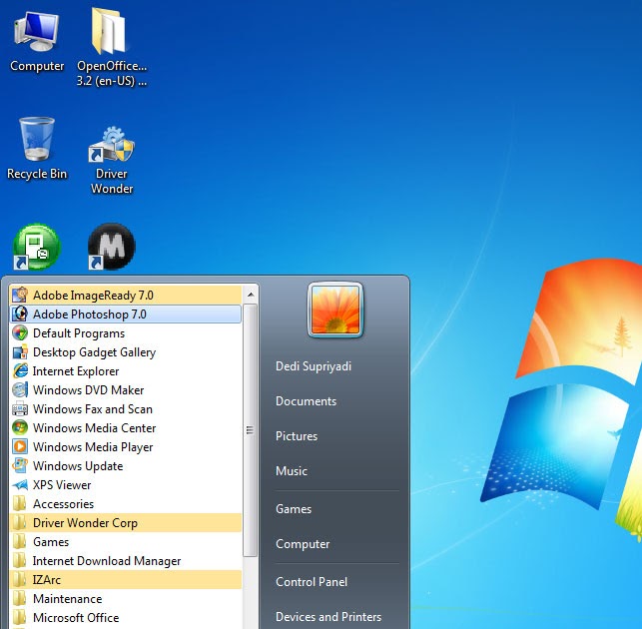This screenshot has height=629, width=642.
Task: Click the Windows Fax and Scan icon
Action: pyautogui.click(x=20, y=408)
